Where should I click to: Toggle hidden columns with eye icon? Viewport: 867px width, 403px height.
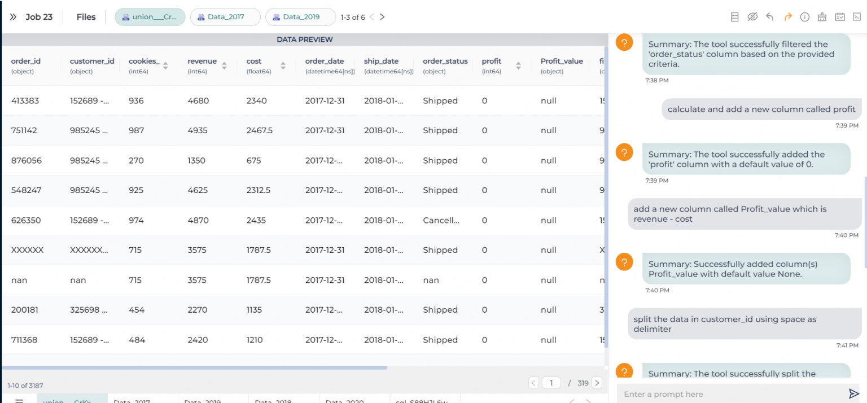[752, 17]
